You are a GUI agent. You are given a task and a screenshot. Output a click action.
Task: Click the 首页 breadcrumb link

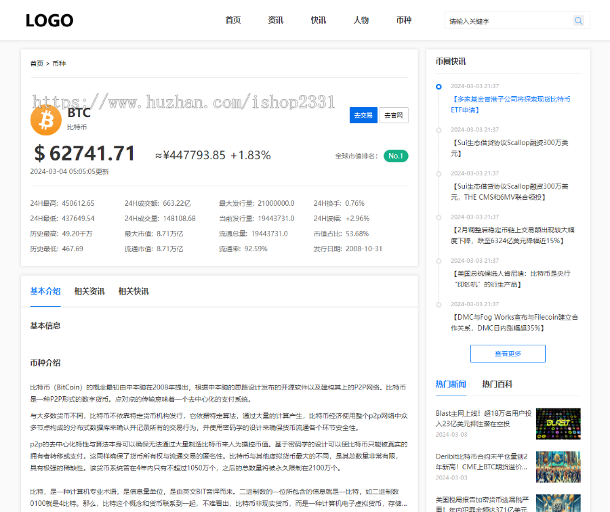coord(37,64)
